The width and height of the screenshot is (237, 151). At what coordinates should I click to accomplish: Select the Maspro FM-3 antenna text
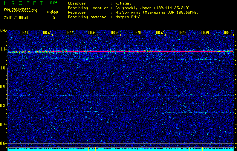[128, 17]
